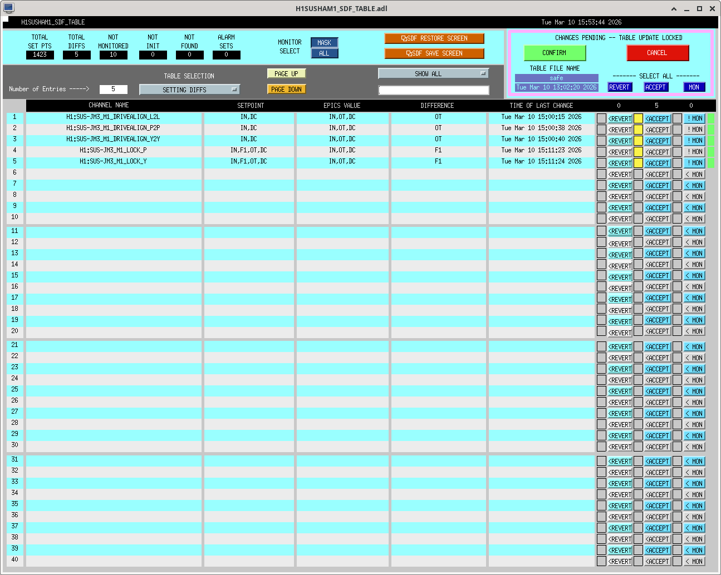Click REVERT arrow button for row 1

620,118
